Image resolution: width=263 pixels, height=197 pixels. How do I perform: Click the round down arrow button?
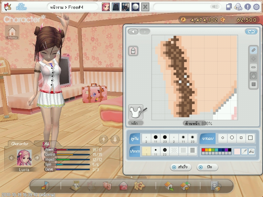tap(115, 139)
